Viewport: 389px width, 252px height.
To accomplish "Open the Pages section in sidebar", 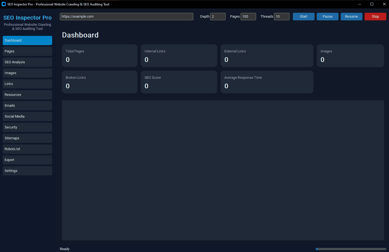I will (x=27, y=51).
